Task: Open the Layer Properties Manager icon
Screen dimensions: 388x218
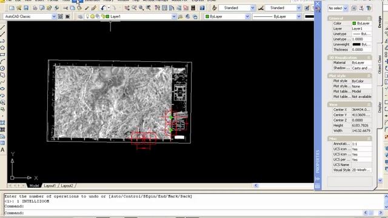Action: tap(80, 16)
